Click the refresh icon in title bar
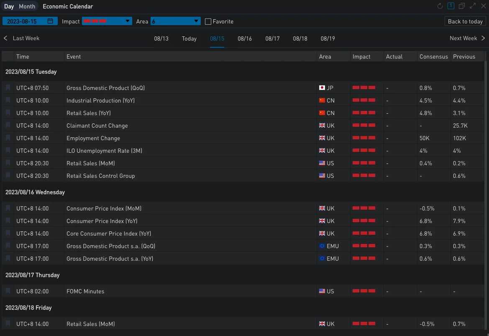Screen dimensions: 489x336 pos(440,6)
